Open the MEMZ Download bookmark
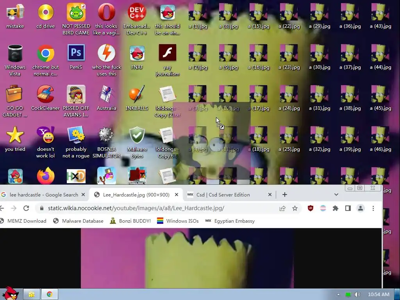Viewport: 400px width, 300px height. click(23, 221)
